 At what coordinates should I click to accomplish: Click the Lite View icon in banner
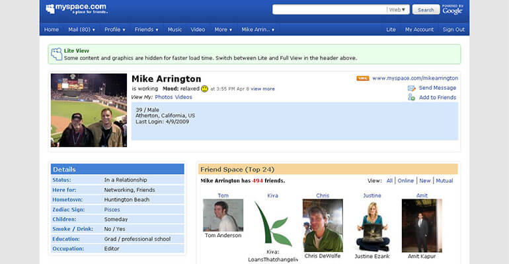(x=57, y=54)
